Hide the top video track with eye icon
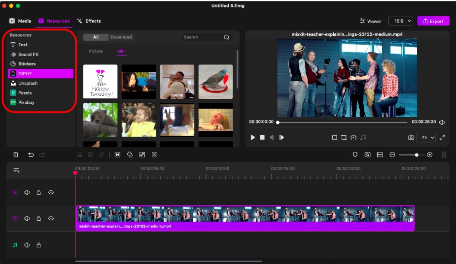The image size is (456, 264). 51,193
